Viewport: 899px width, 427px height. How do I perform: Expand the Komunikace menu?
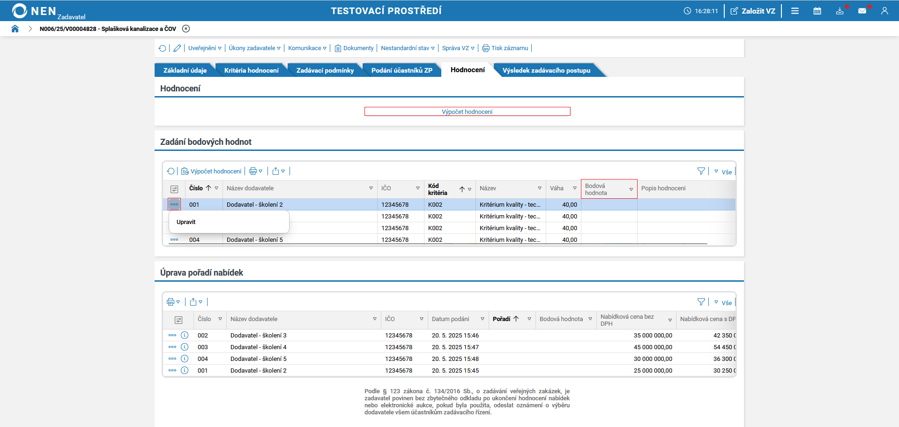[307, 48]
